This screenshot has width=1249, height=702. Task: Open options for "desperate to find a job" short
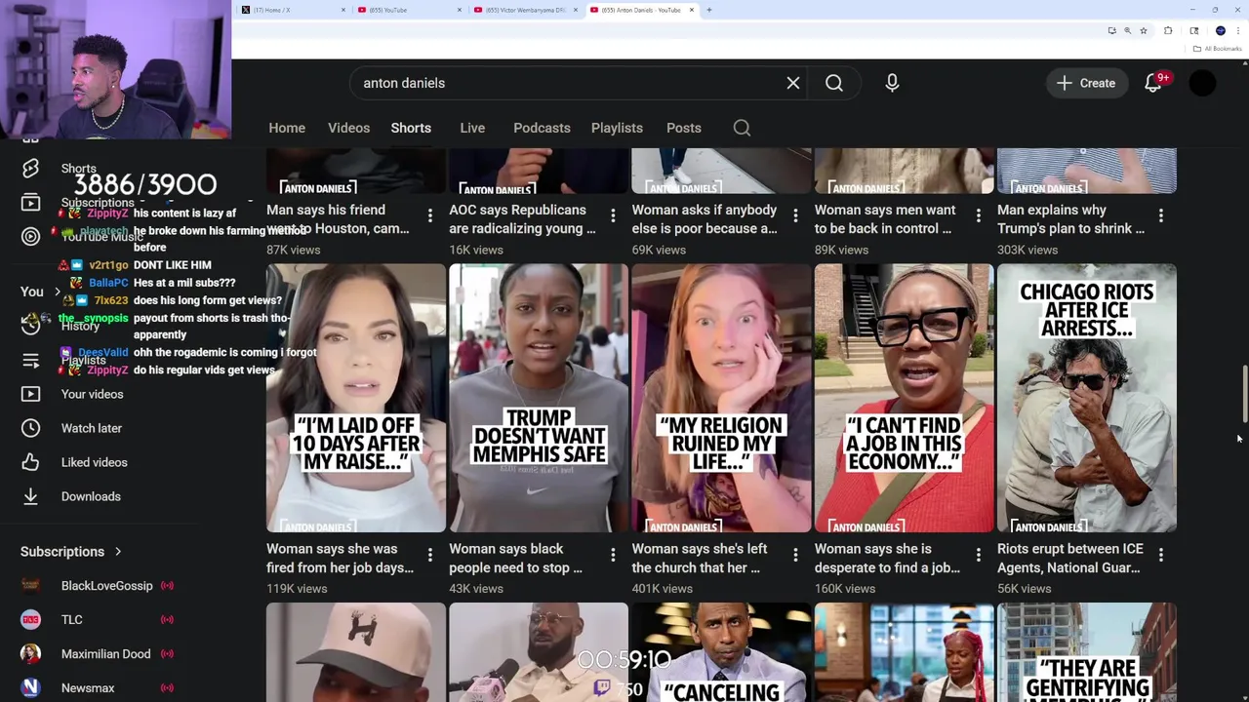coord(978,555)
